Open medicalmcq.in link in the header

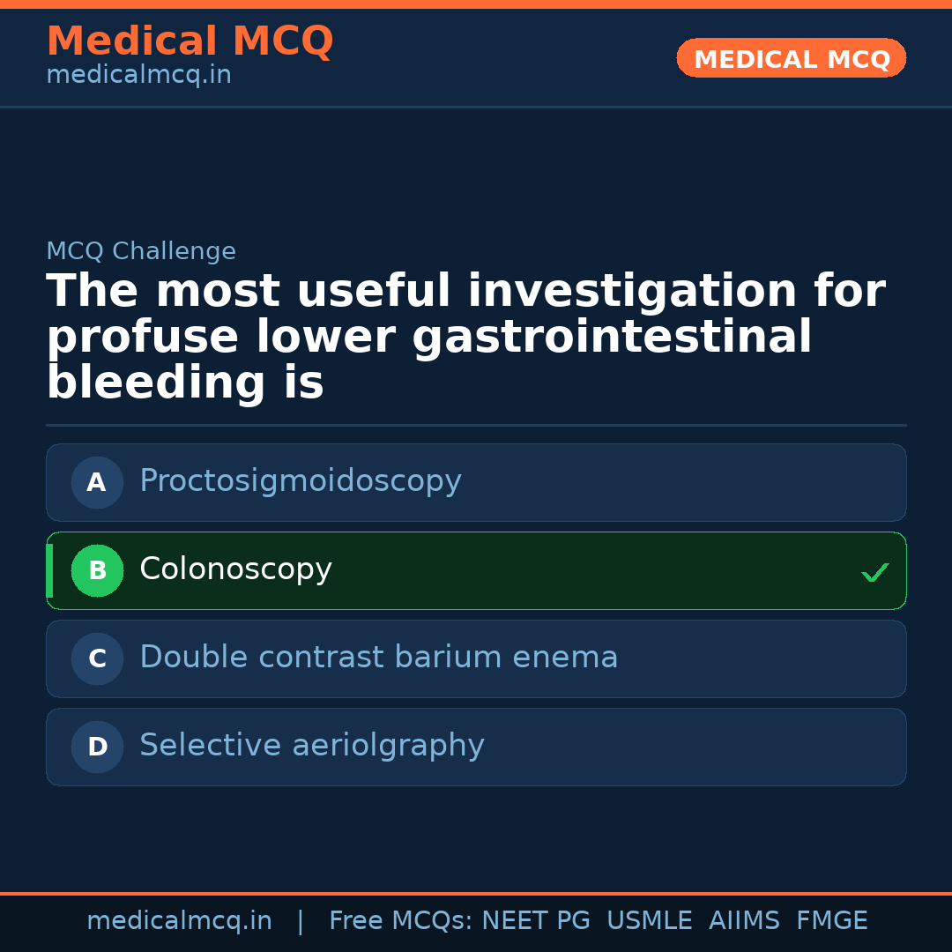tap(138, 76)
